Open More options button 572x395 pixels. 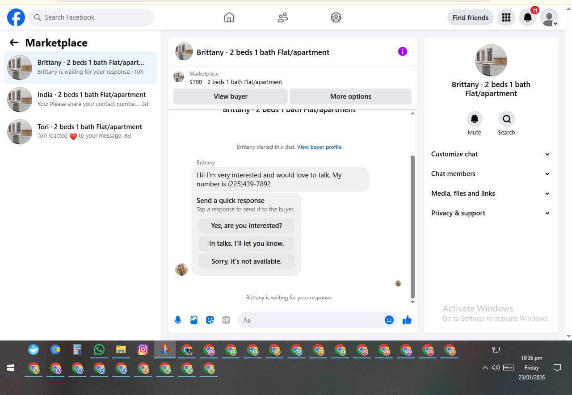(x=351, y=97)
